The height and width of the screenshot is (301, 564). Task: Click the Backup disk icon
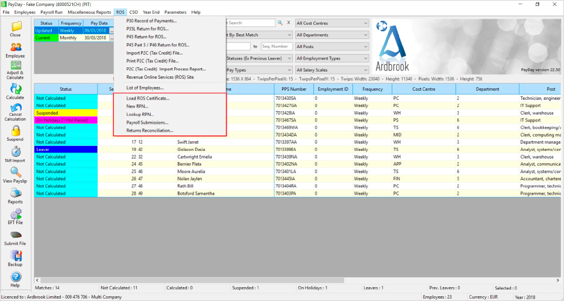point(16,255)
